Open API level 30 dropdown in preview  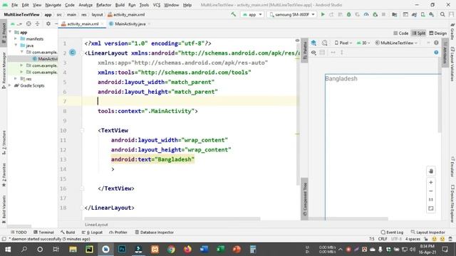(363, 43)
